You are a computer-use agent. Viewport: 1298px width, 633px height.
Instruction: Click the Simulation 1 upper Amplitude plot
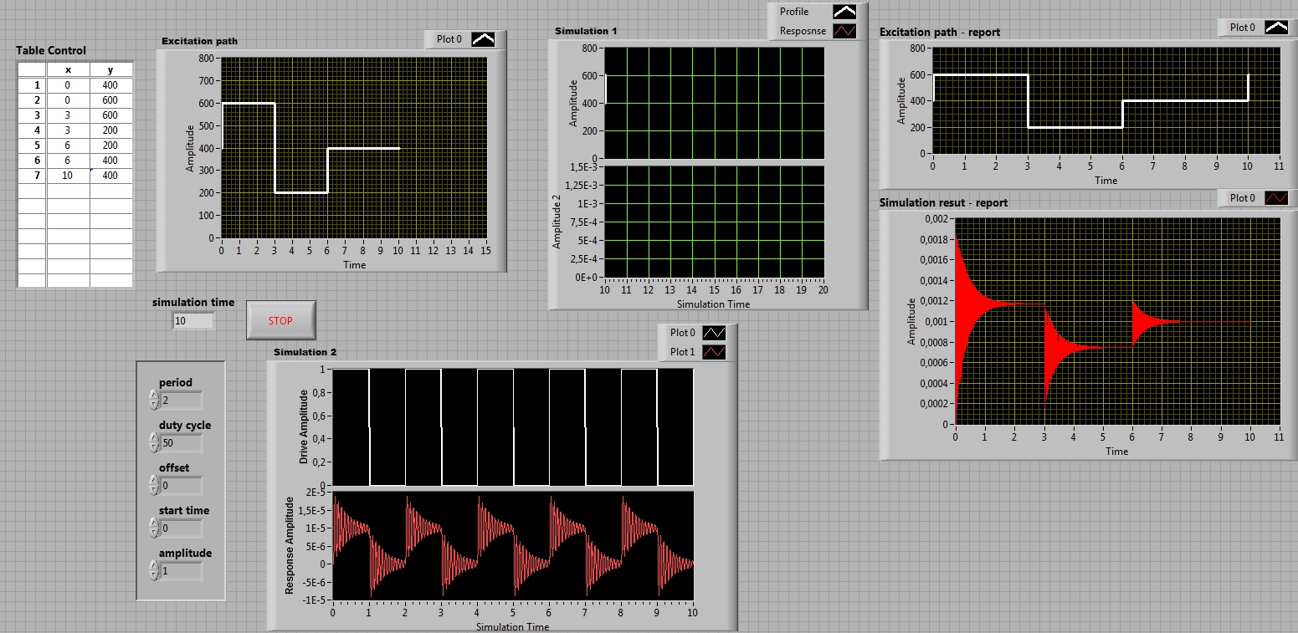(x=714, y=103)
